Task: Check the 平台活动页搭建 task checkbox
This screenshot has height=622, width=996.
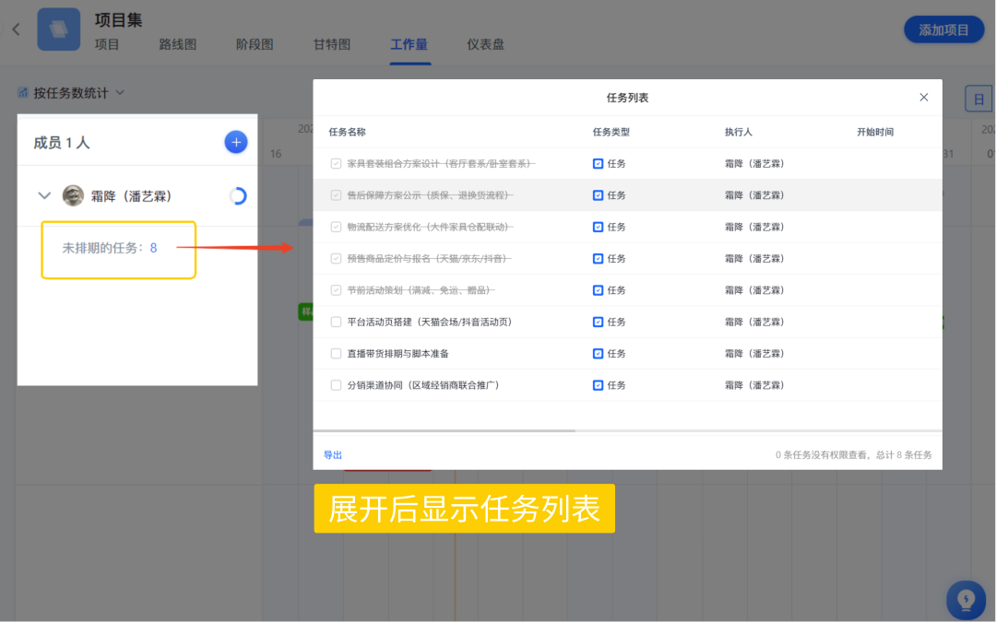Action: (336, 322)
